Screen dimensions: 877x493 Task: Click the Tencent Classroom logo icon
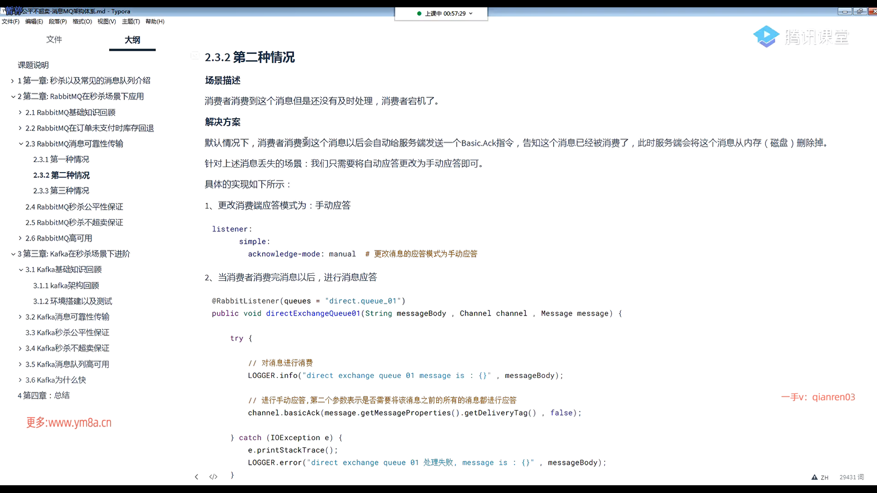click(766, 37)
